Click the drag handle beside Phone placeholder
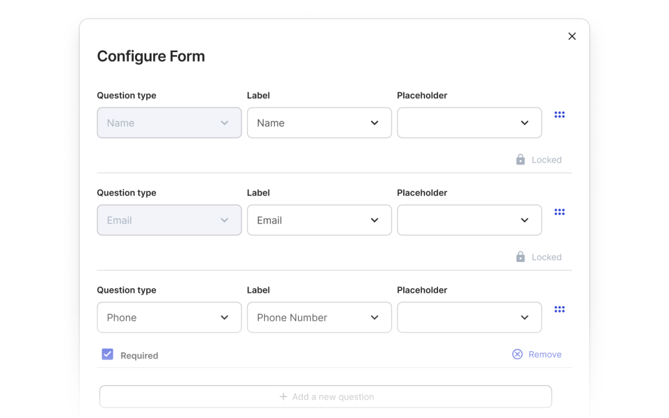The width and height of the screenshot is (669, 418). (559, 308)
